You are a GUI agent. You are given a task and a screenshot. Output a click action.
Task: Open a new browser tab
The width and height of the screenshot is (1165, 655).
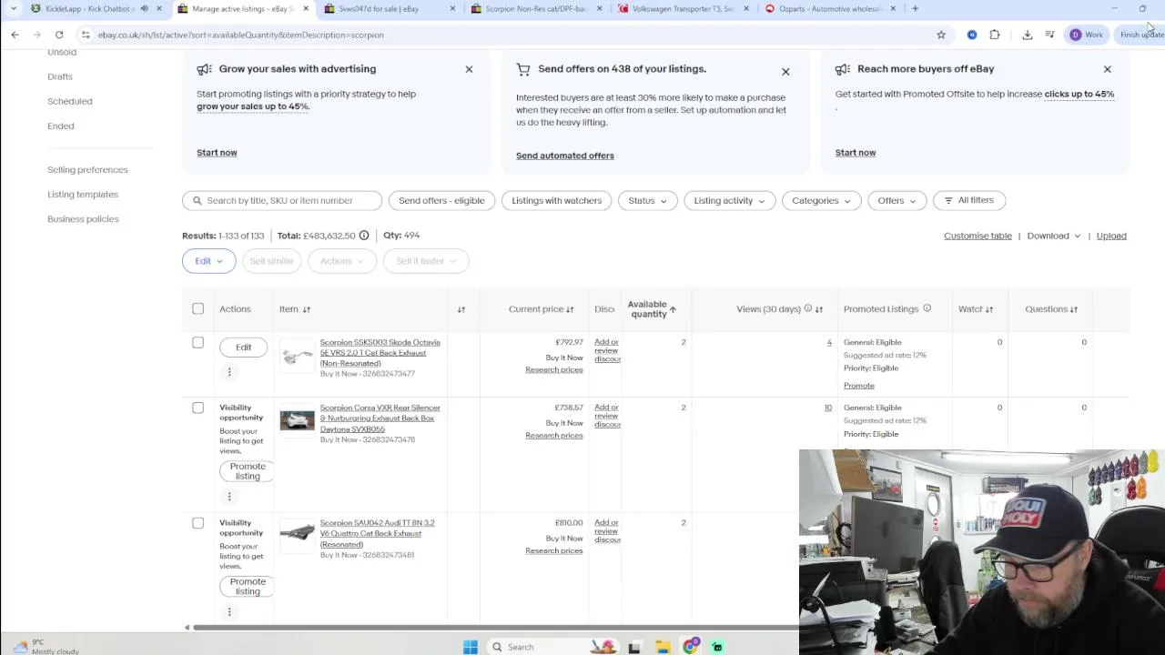(915, 8)
